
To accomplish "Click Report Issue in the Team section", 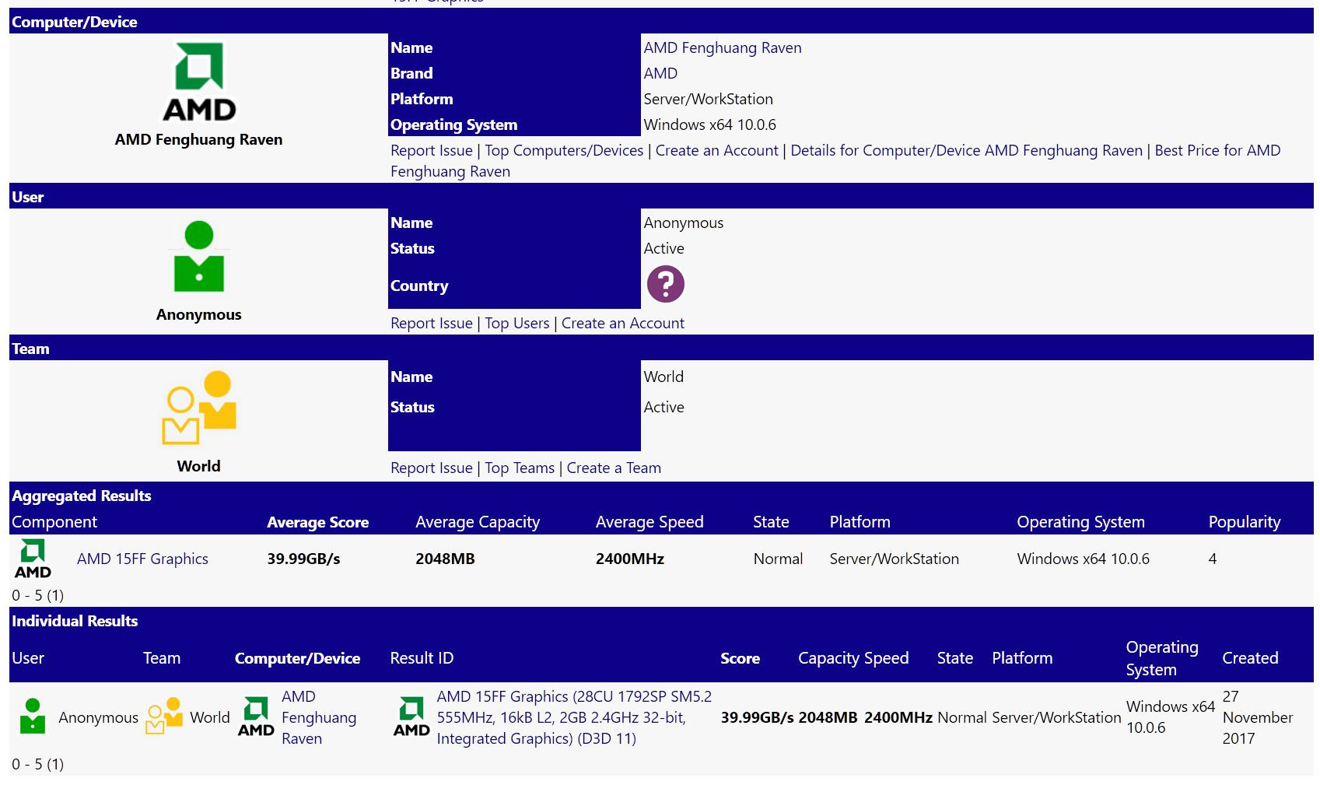I will pos(431,468).
